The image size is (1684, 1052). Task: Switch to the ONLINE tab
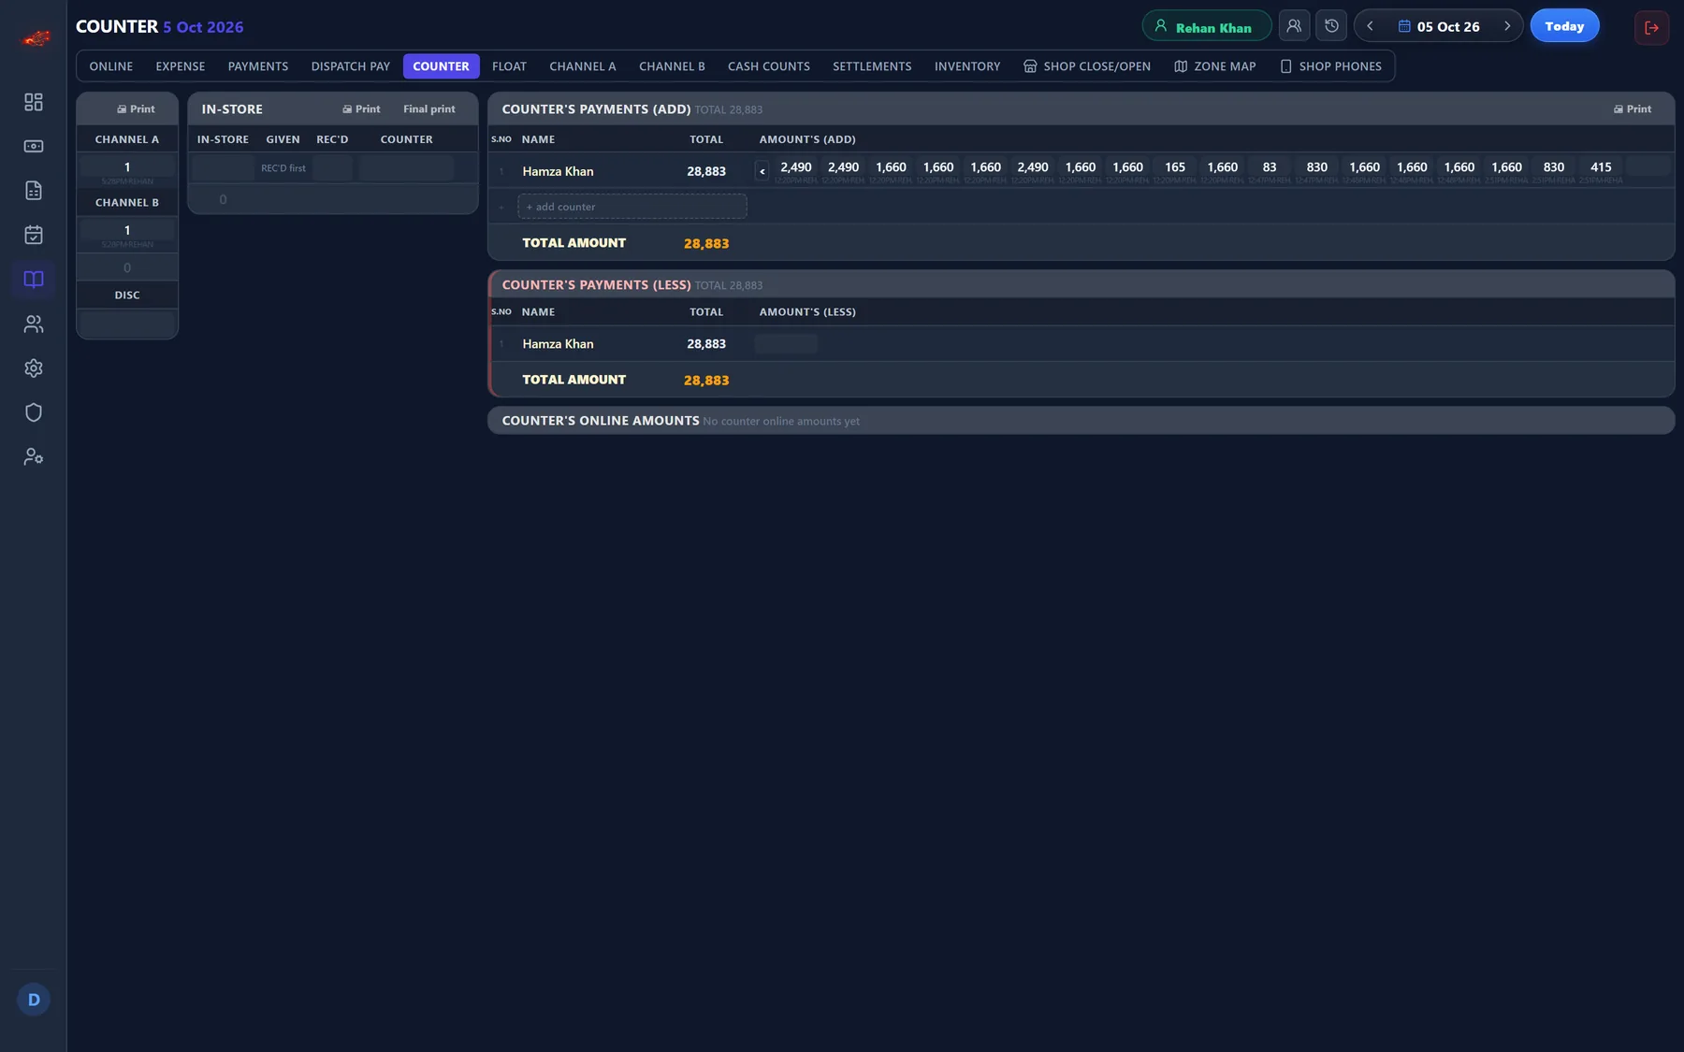[111, 66]
